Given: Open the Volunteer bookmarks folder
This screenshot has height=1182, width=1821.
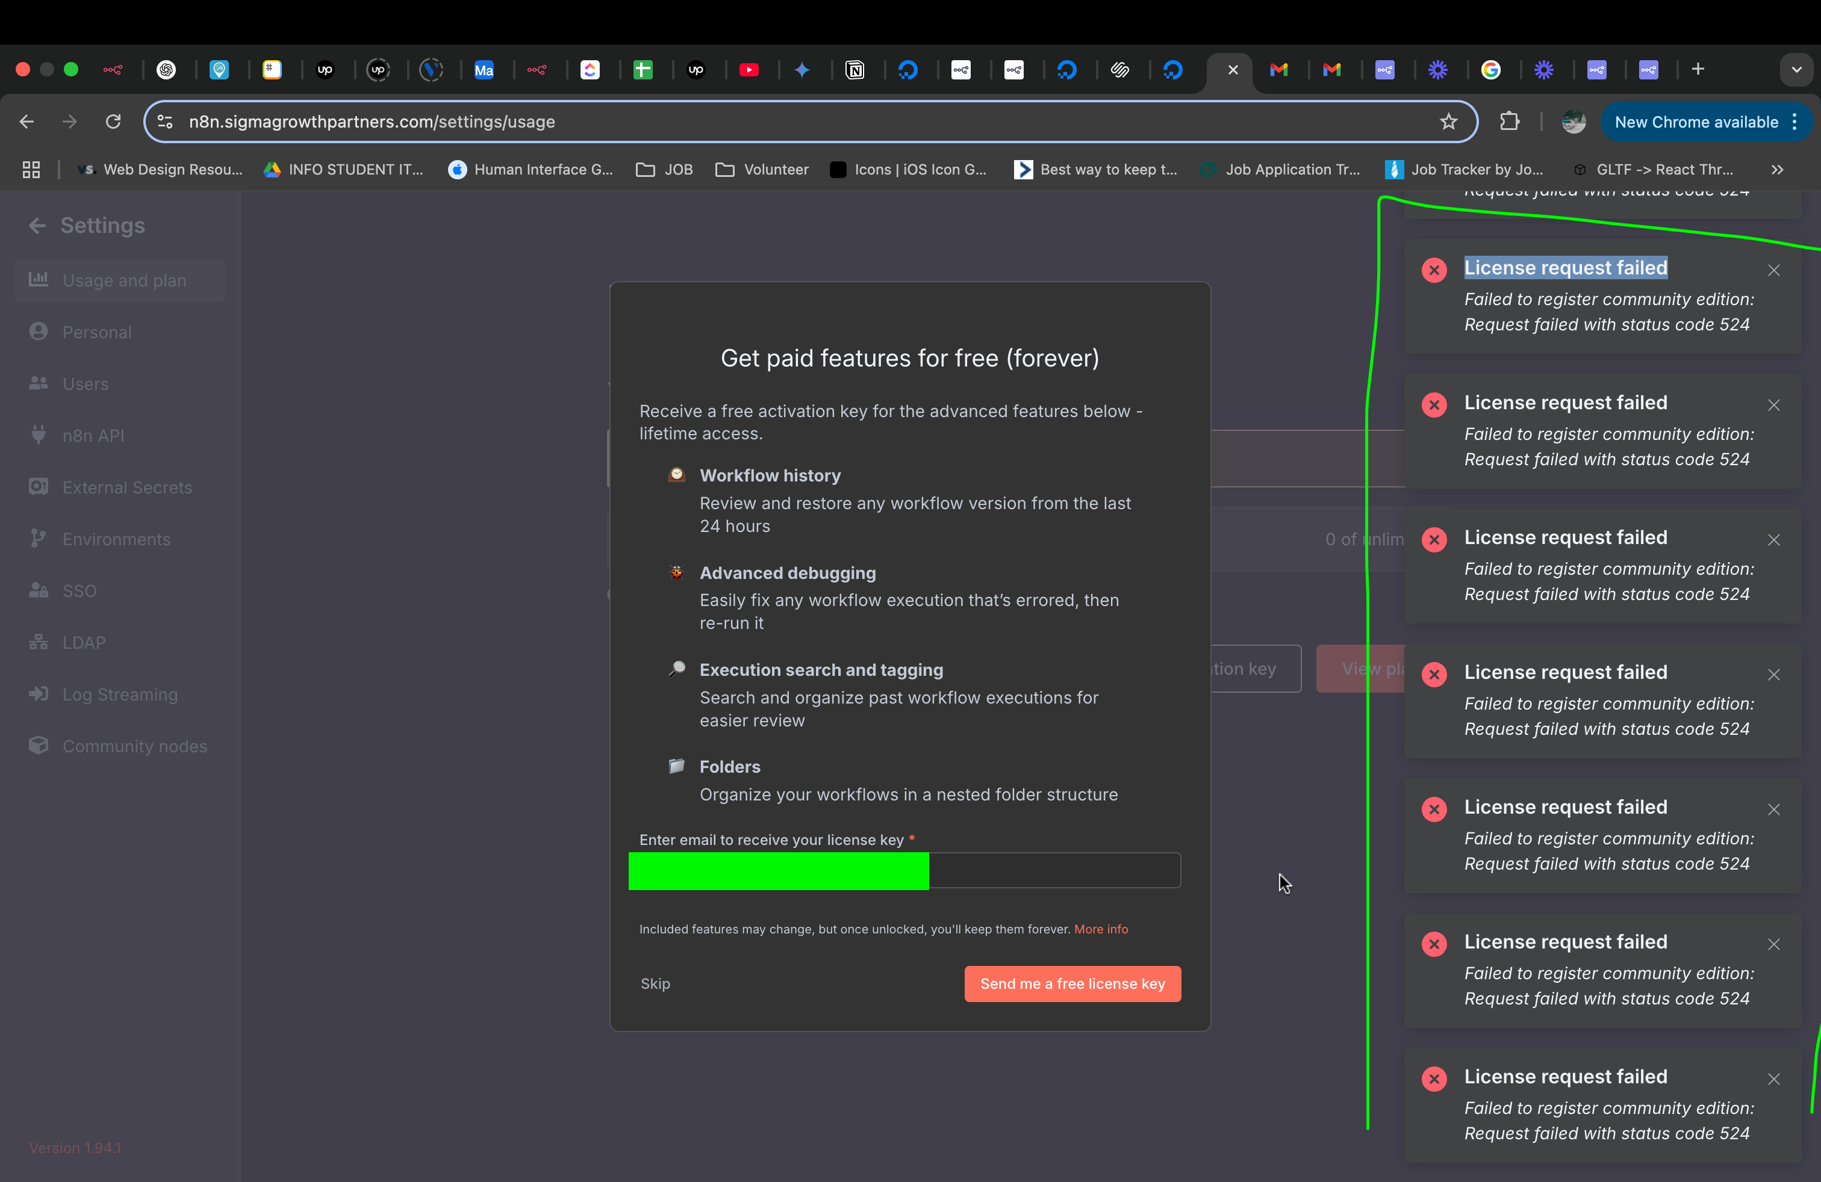Looking at the screenshot, I should coord(762,170).
